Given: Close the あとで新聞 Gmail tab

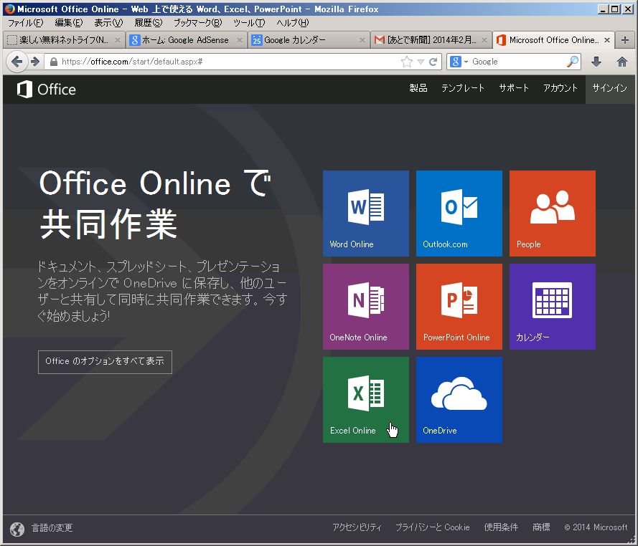Looking at the screenshot, I should [484, 40].
